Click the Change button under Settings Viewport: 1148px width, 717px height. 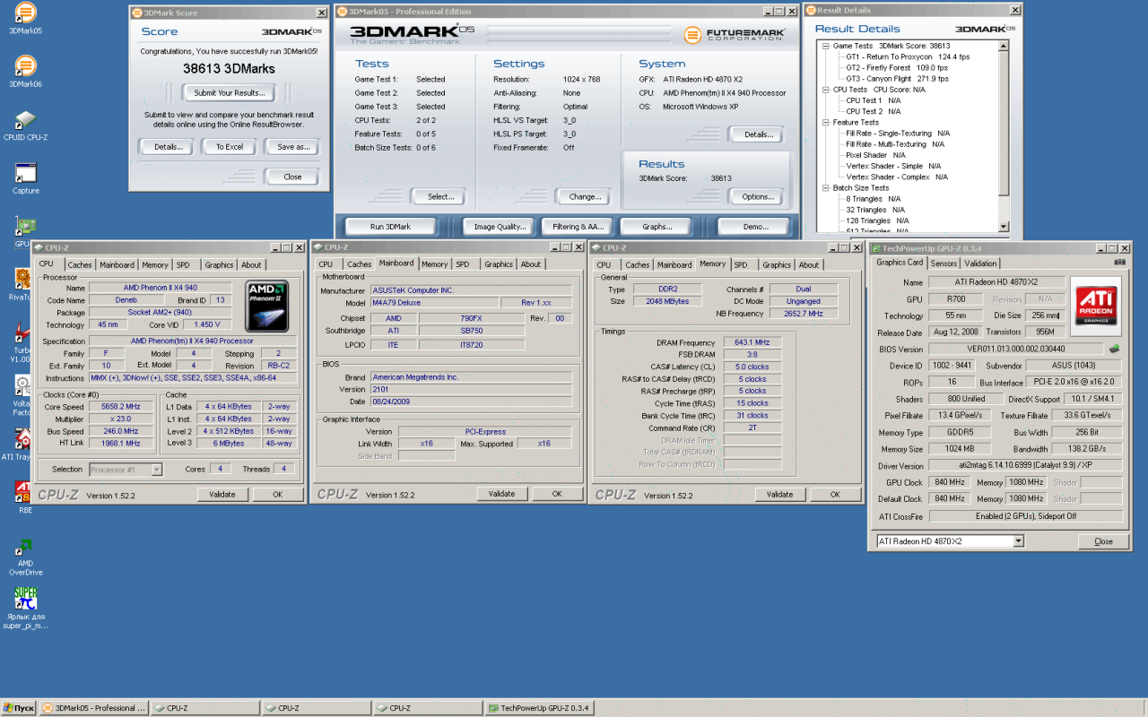(585, 197)
